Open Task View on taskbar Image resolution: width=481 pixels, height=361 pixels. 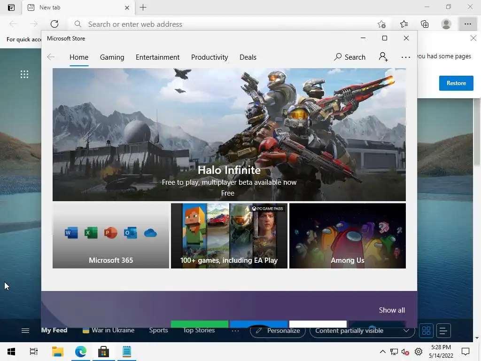[34, 352]
